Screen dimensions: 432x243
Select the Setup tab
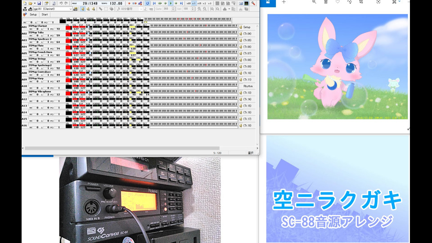(x=33, y=14)
